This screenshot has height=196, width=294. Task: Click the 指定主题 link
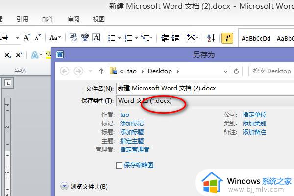pos(132,141)
